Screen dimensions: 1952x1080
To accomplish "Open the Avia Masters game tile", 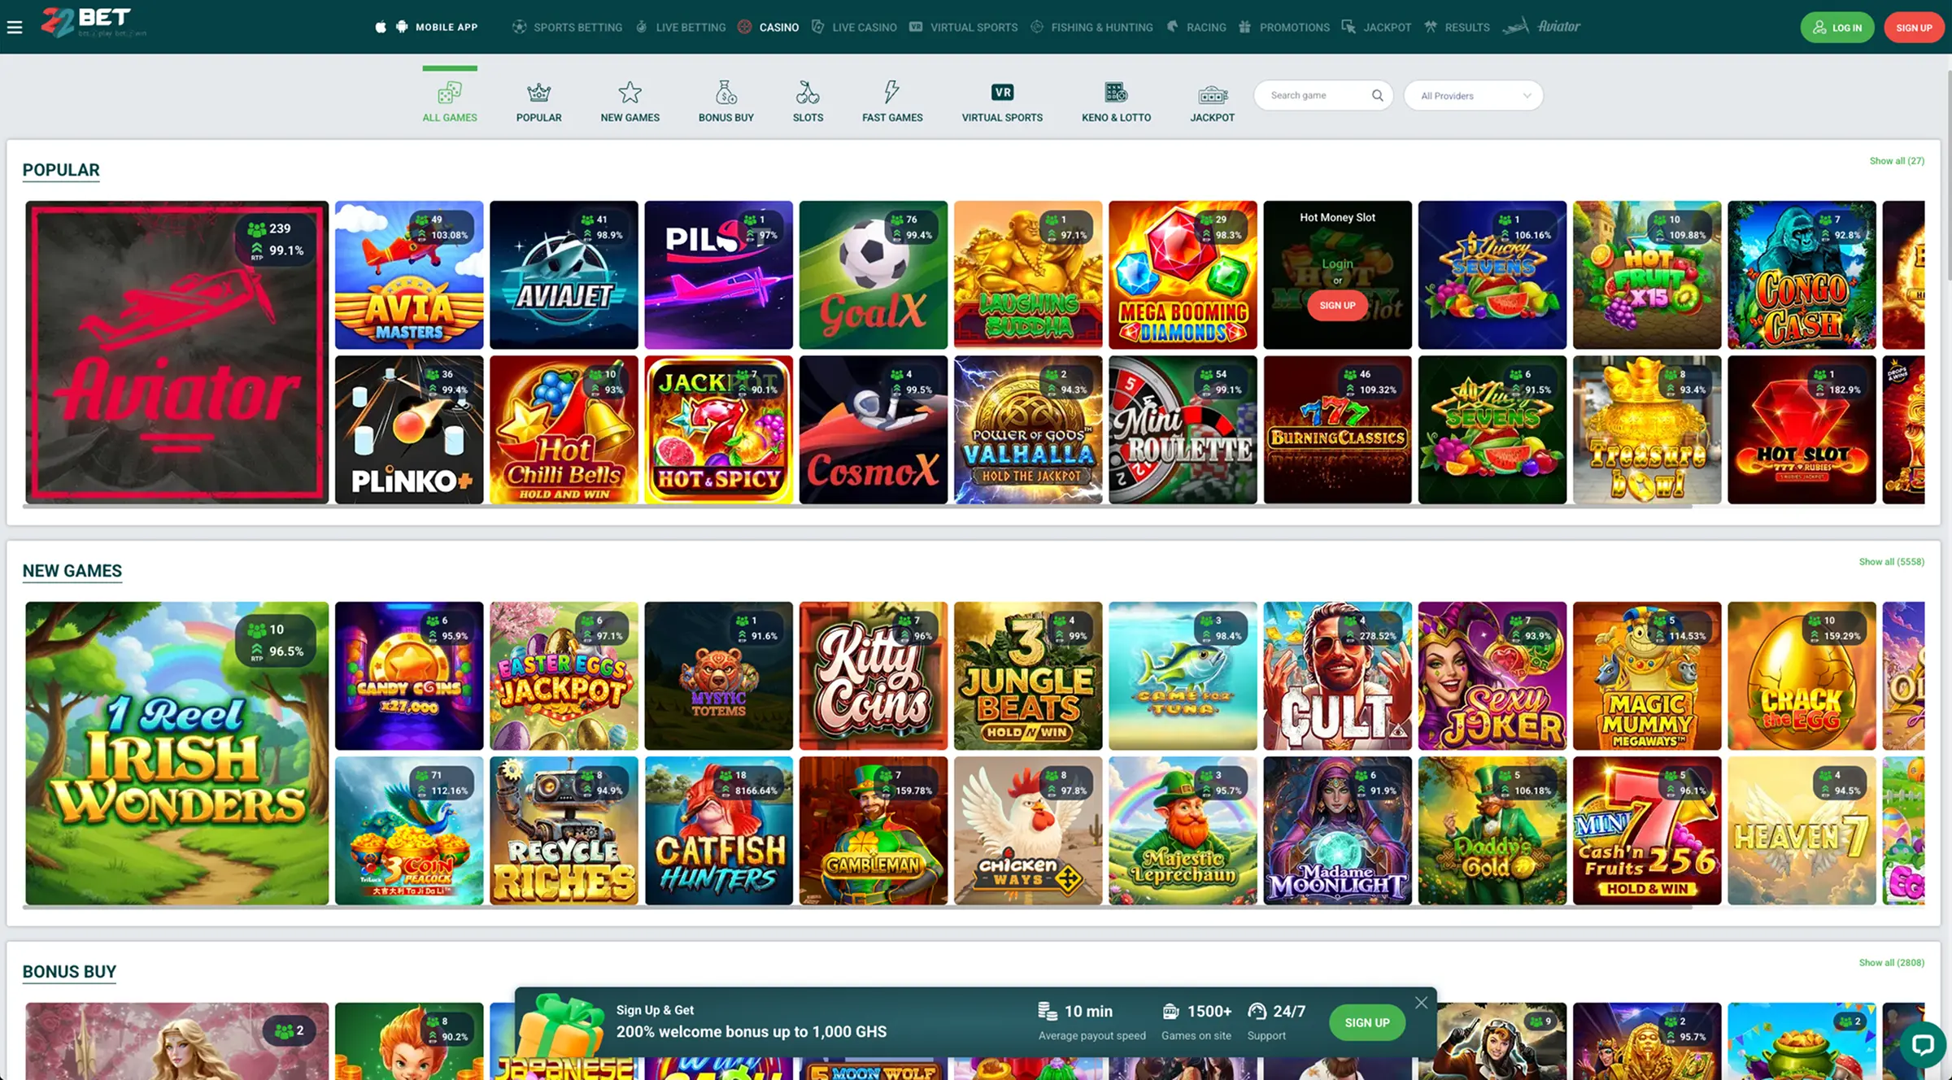I will coord(409,275).
